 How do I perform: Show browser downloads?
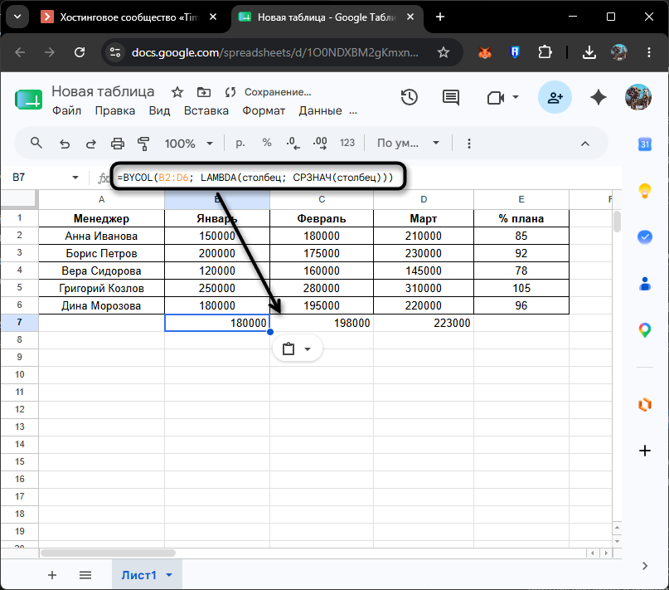pyautogui.click(x=589, y=52)
